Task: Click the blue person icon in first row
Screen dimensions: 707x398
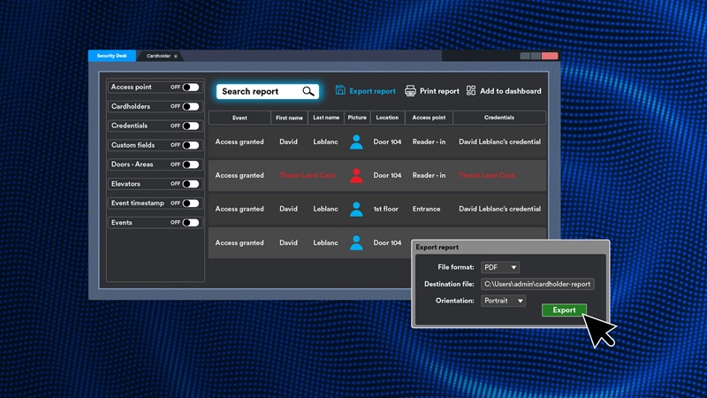Action: click(x=356, y=142)
